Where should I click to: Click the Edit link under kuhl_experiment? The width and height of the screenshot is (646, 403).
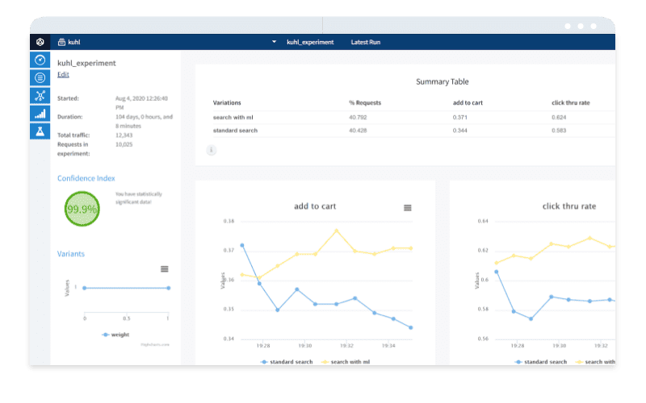63,75
